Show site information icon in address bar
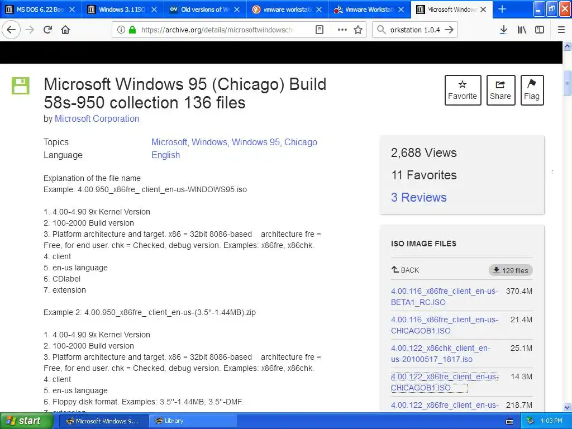The height and width of the screenshot is (429, 572). tap(121, 30)
